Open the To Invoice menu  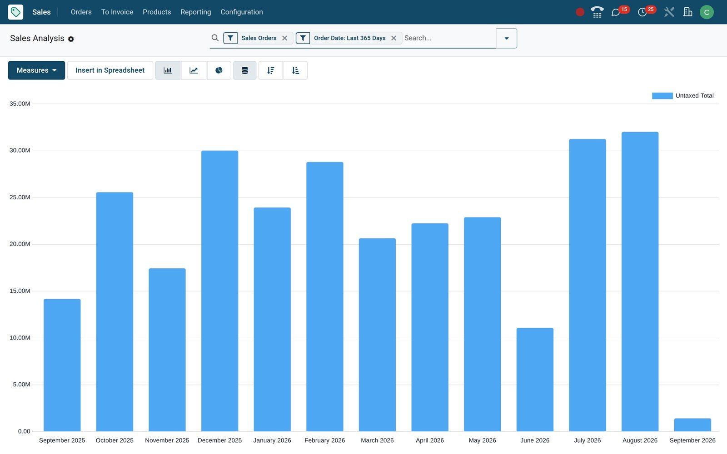[117, 12]
